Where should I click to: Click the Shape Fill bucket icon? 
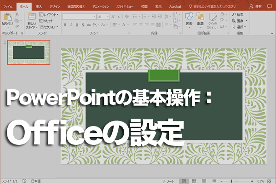coord(223,14)
